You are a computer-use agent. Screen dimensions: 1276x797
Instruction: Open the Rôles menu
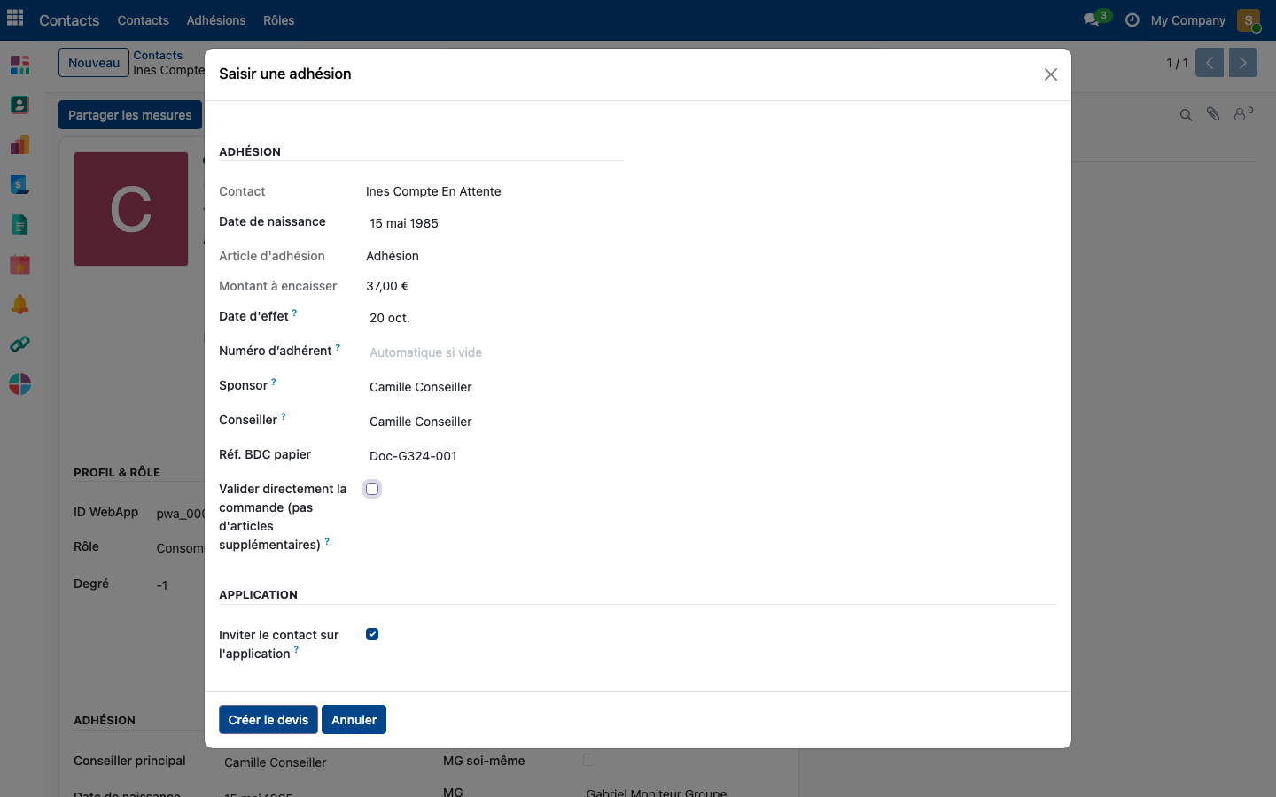(278, 20)
